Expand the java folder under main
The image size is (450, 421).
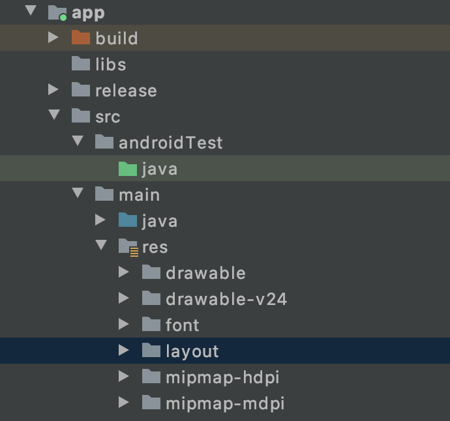[100, 220]
